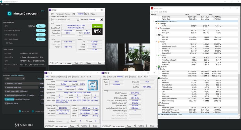Click the Currents icon in HWMonitor tree
The width and height of the screenshot is (241, 130).
[x=158, y=55]
